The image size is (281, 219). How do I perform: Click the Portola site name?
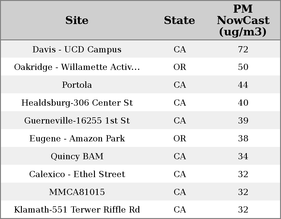(x=77, y=85)
